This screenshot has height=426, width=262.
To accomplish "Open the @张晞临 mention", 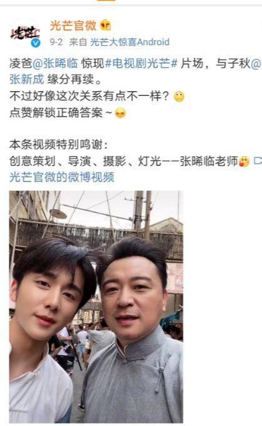I will 55,63.
